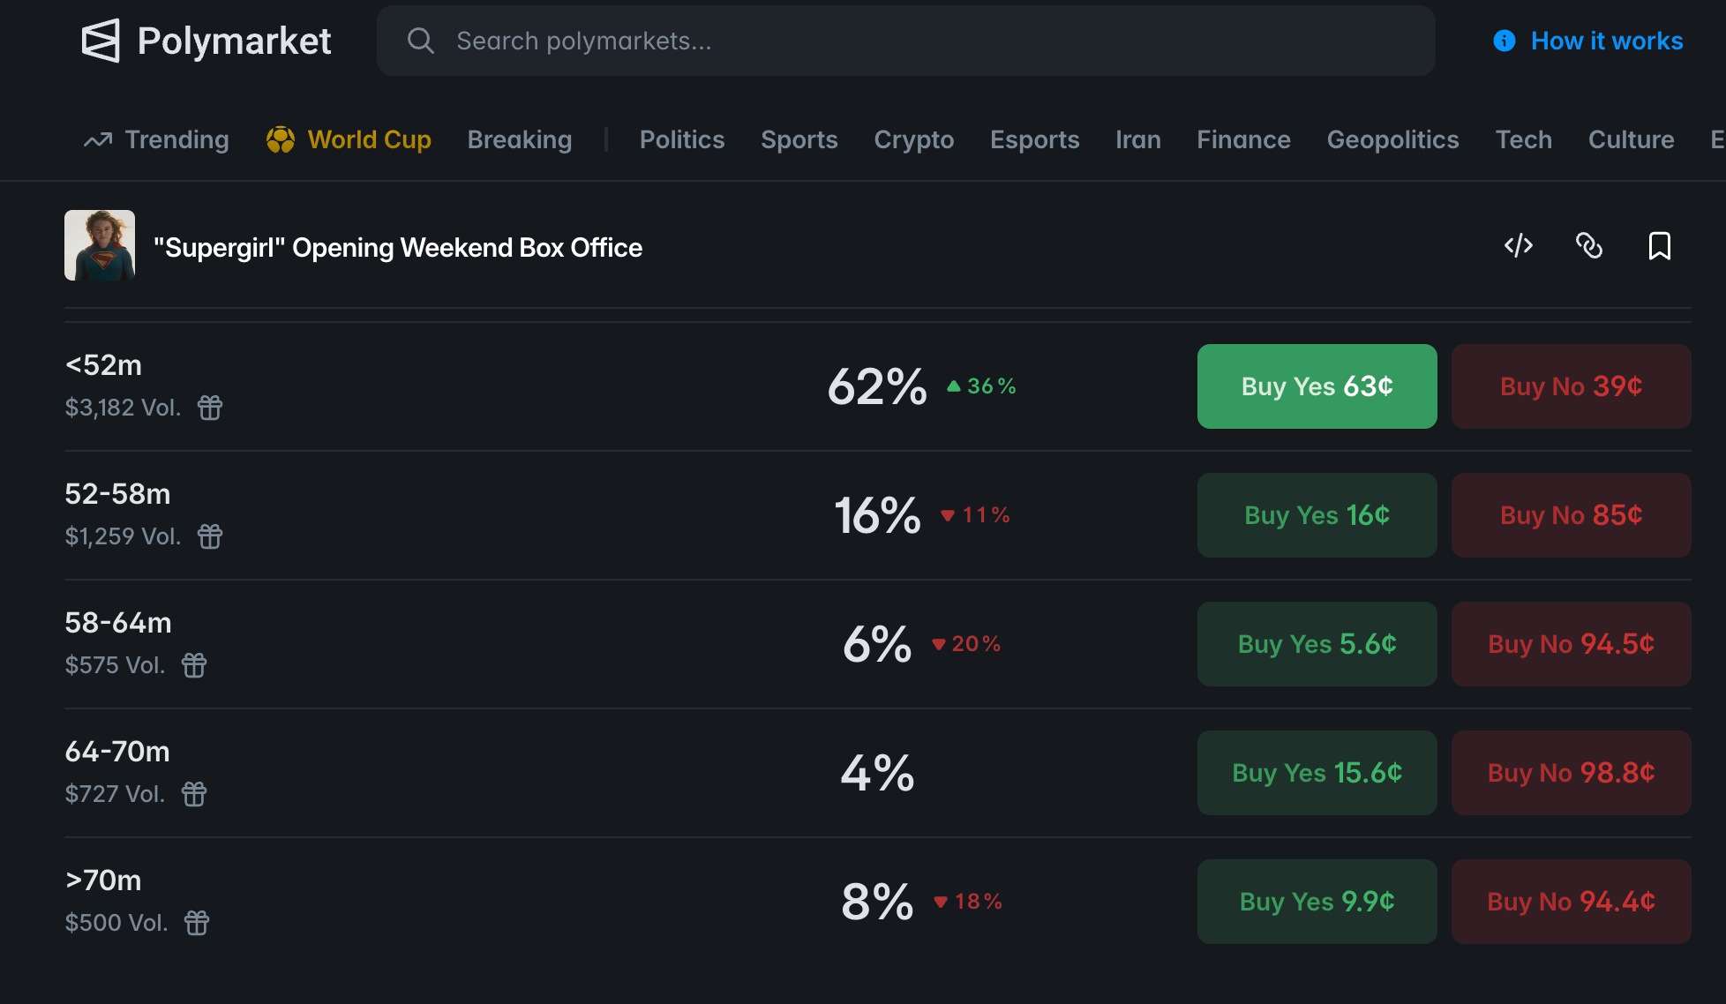The width and height of the screenshot is (1726, 1004).
Task: Click the 8% probability value
Action: pos(877,902)
